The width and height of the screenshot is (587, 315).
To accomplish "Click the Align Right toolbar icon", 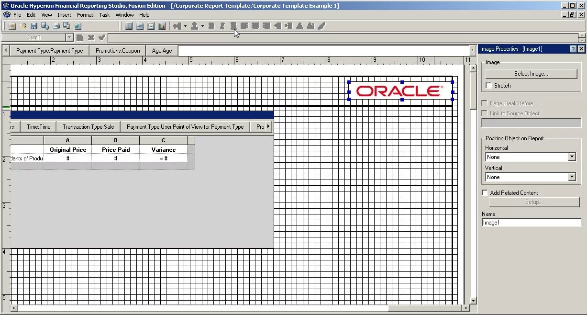I will click(266, 26).
